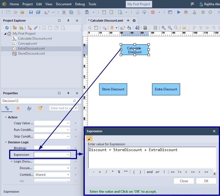Image resolution: width=220 pixels, height=196 pixels.
Task: Click the font style icon in editor toolbar
Action: pyautogui.click(x=129, y=28)
